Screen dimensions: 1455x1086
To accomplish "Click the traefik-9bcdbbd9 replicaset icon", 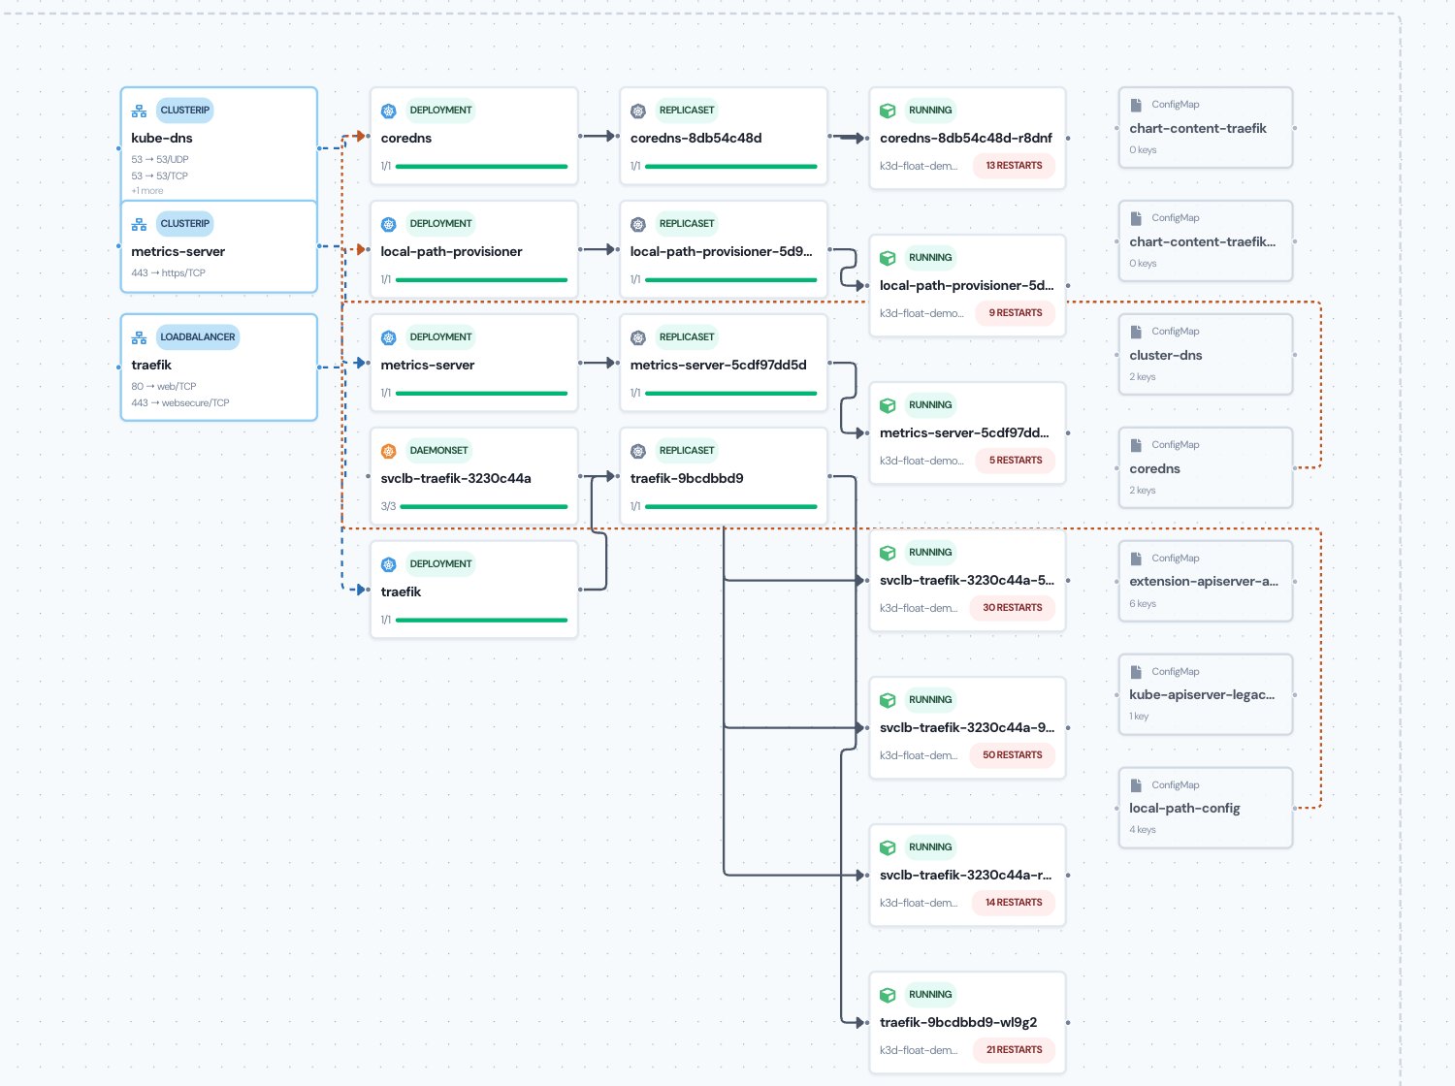I will click(x=638, y=451).
